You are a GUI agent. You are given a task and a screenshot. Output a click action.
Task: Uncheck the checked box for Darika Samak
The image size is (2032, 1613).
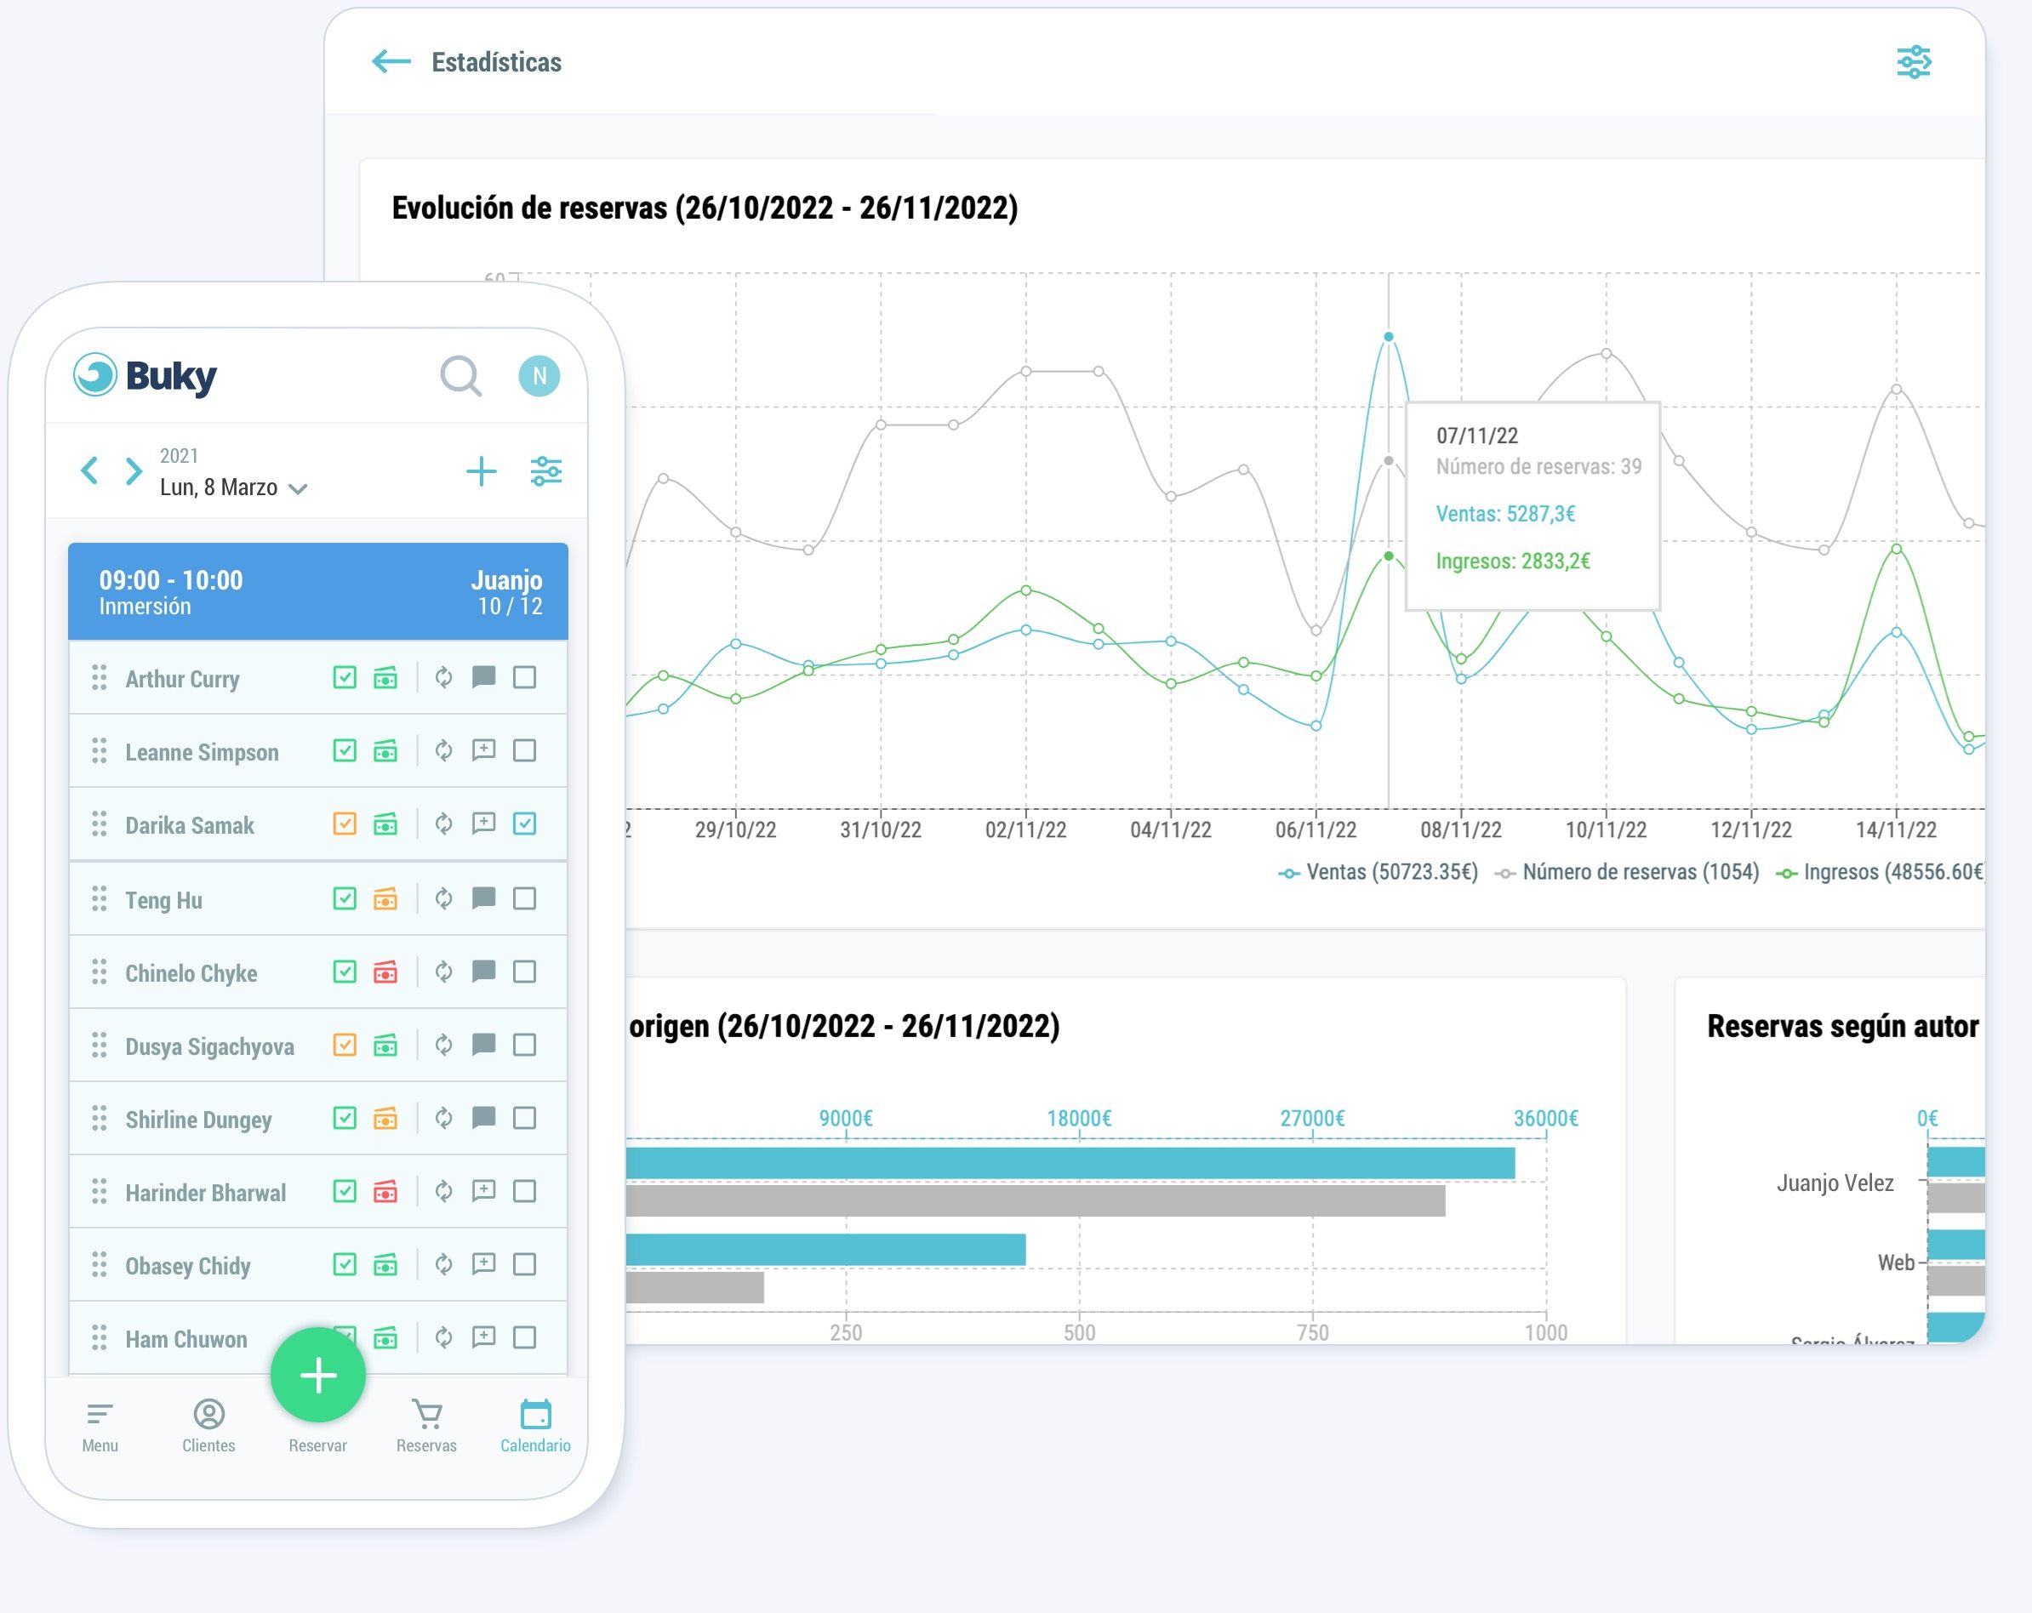point(525,824)
